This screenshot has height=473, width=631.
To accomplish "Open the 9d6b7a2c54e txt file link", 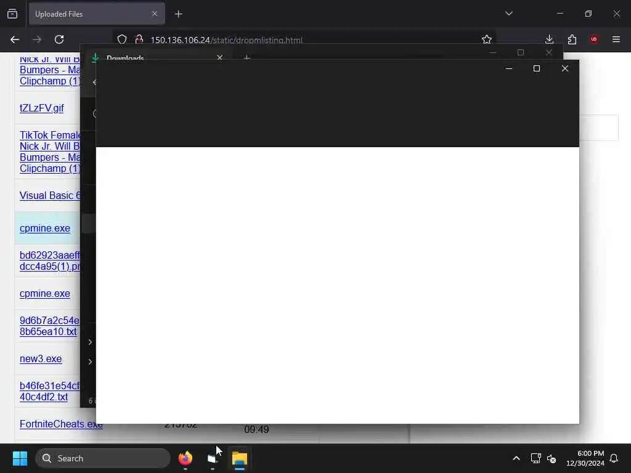I will (x=49, y=326).
